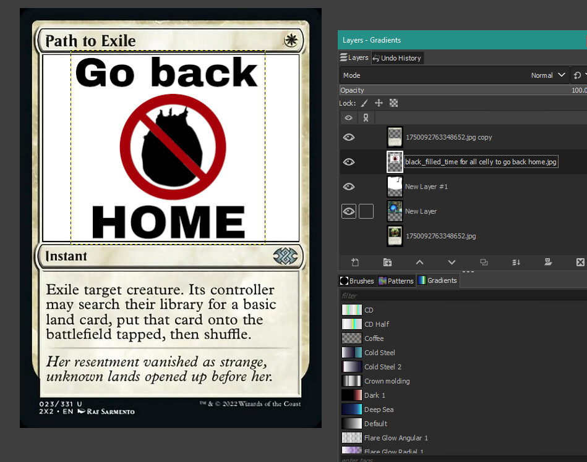Click the red prohibition sign on the canvas

pos(173,147)
